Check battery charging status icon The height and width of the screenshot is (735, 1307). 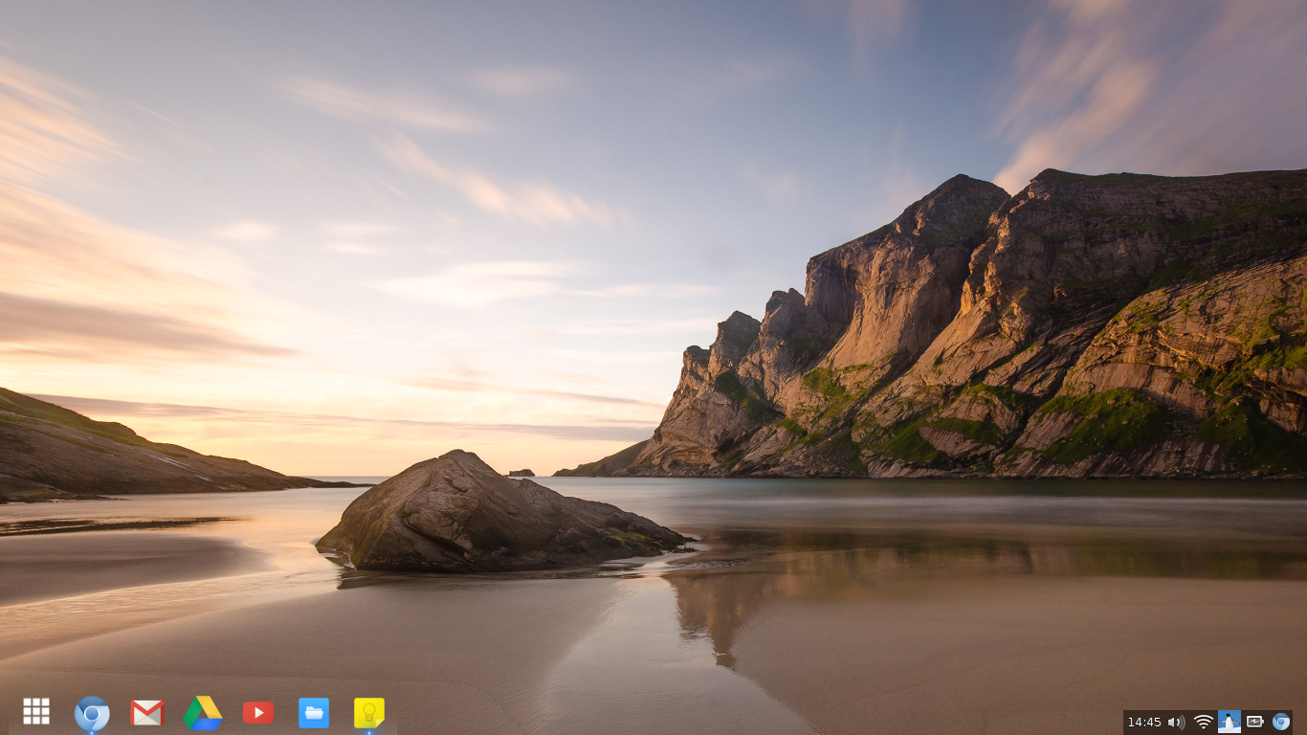click(1255, 723)
